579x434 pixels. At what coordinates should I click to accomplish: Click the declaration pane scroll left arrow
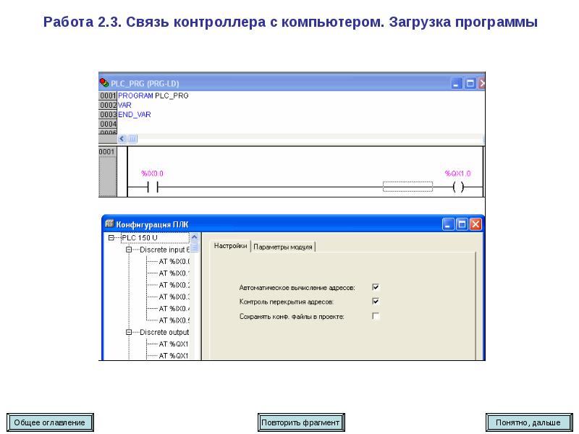(x=122, y=138)
